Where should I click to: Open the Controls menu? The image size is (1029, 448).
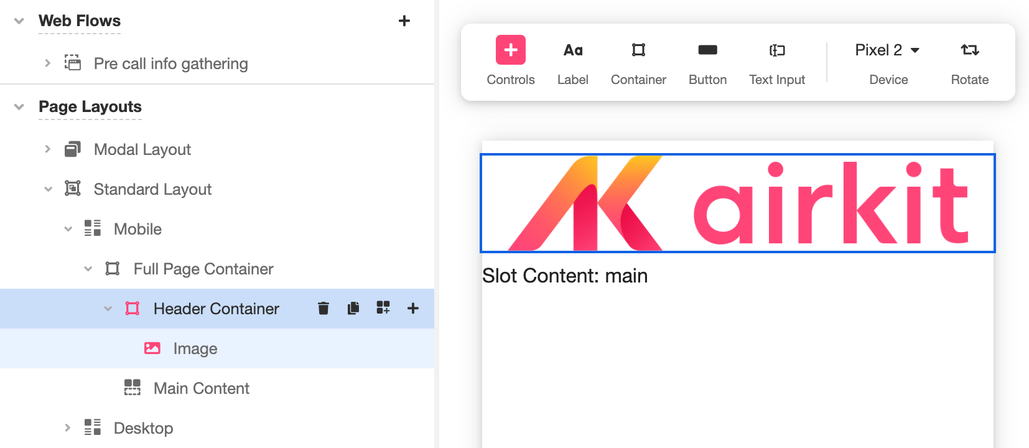(511, 61)
